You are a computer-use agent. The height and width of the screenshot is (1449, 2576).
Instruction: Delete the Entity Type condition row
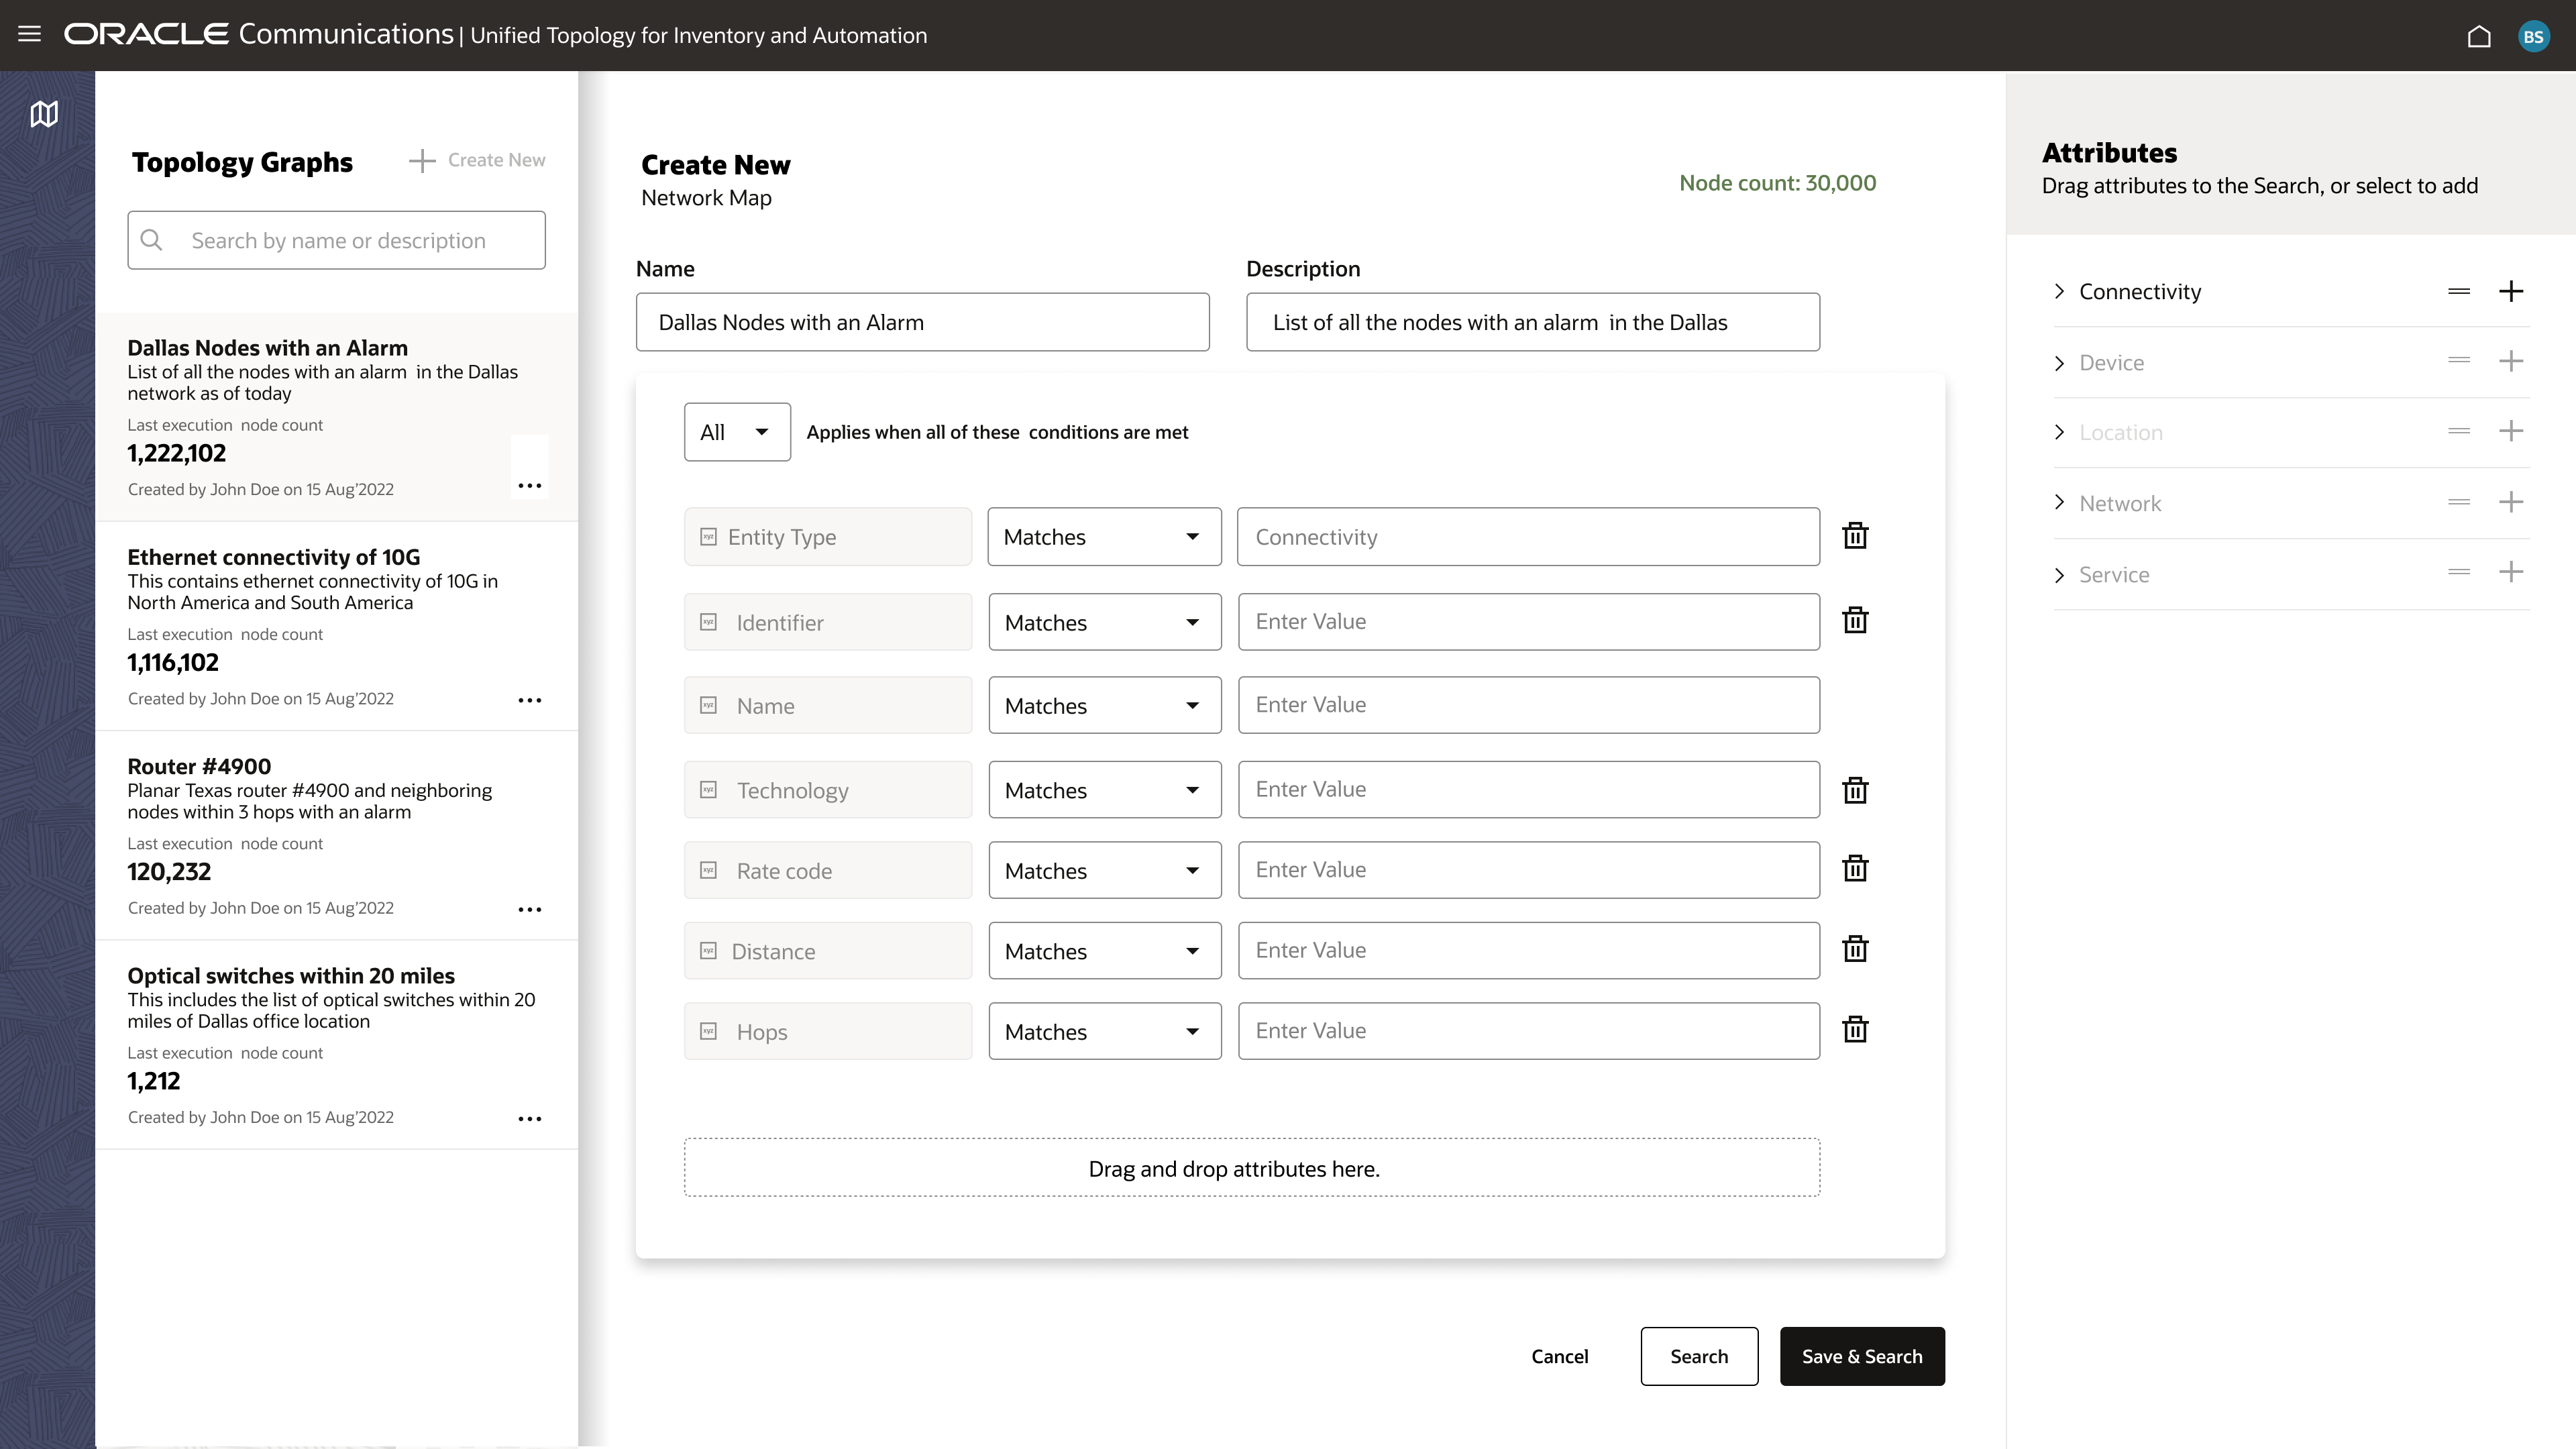coord(1855,536)
